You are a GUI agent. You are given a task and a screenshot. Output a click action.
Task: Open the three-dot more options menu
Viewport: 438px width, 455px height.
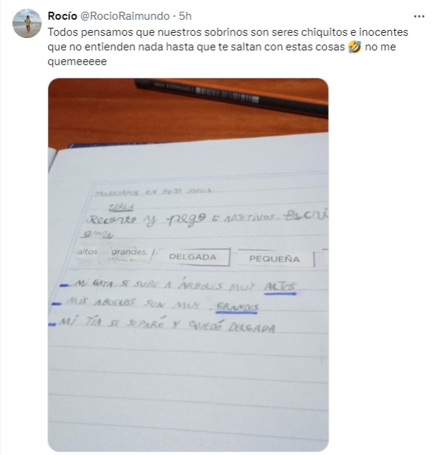(x=419, y=17)
